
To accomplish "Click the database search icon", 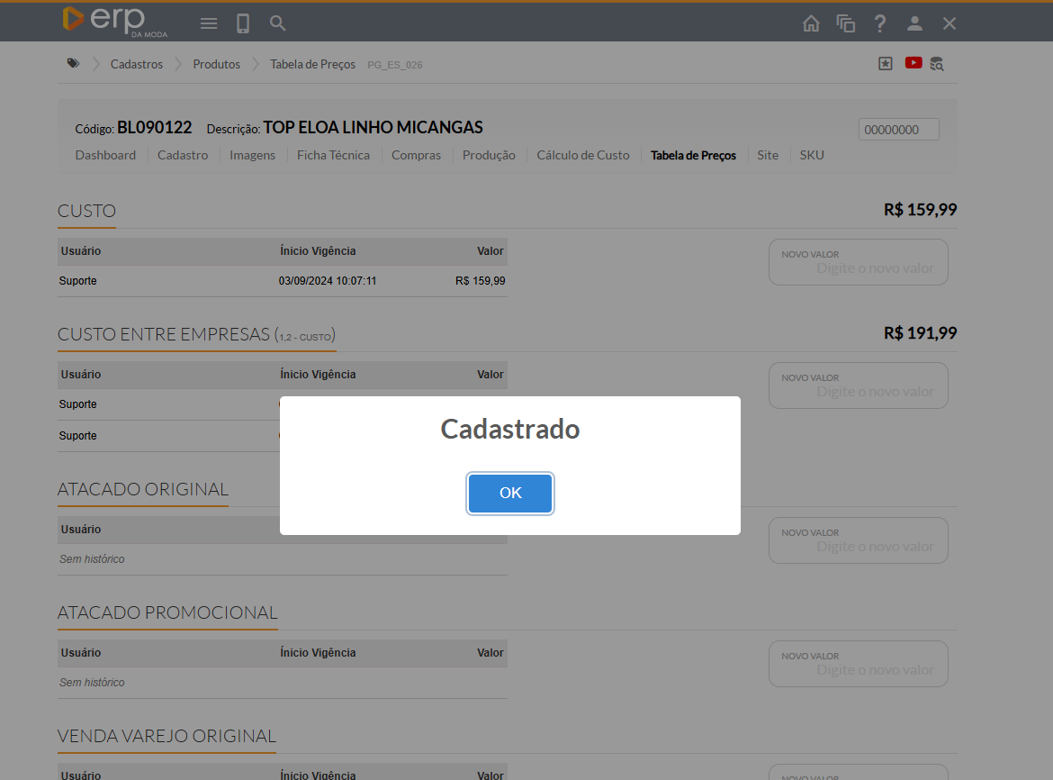I will click(937, 64).
